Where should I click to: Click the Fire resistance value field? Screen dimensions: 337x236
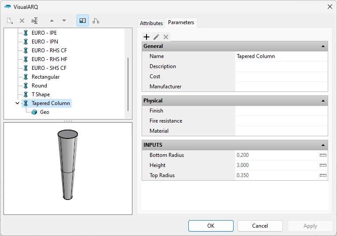[x=281, y=121]
